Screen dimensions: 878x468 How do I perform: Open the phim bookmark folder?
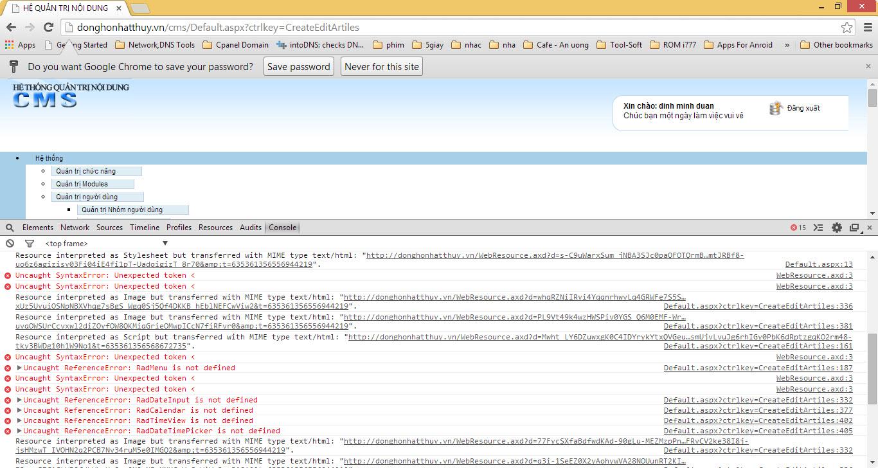[x=388, y=45]
